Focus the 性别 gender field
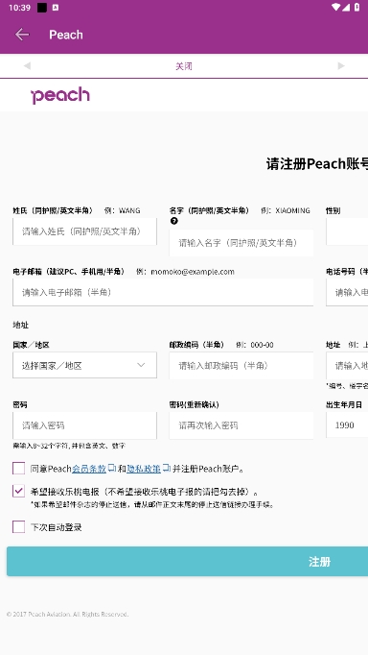Screen dimensions: 368x655 click(x=347, y=231)
